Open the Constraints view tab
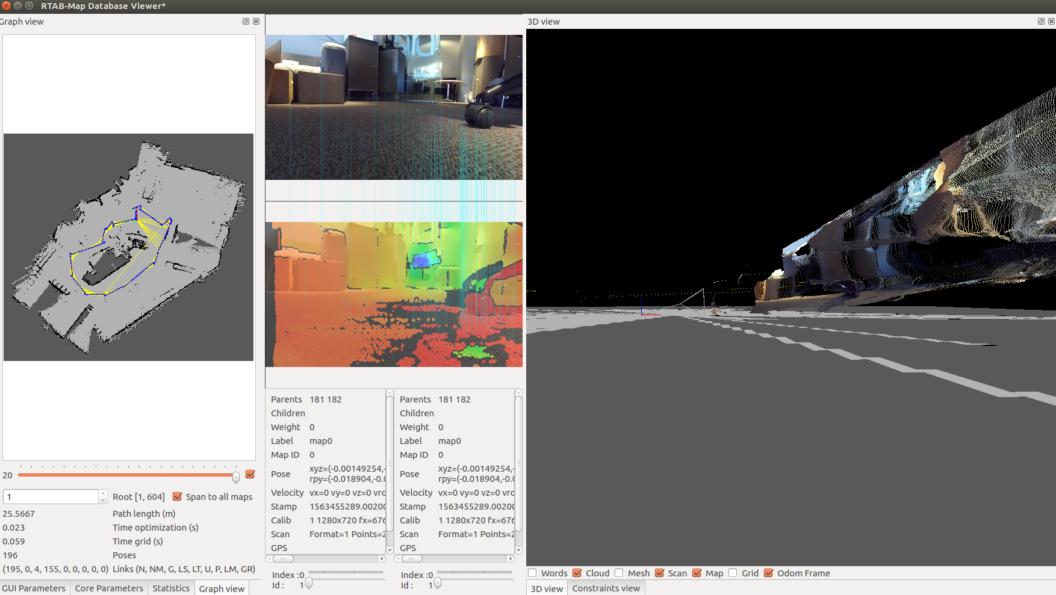Screen dimensions: 1056x595 pyautogui.click(x=606, y=588)
